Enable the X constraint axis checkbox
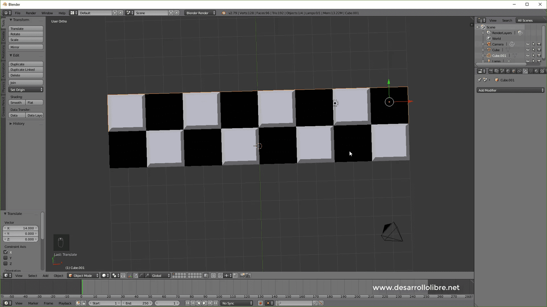The image size is (547, 307). tap(5, 252)
